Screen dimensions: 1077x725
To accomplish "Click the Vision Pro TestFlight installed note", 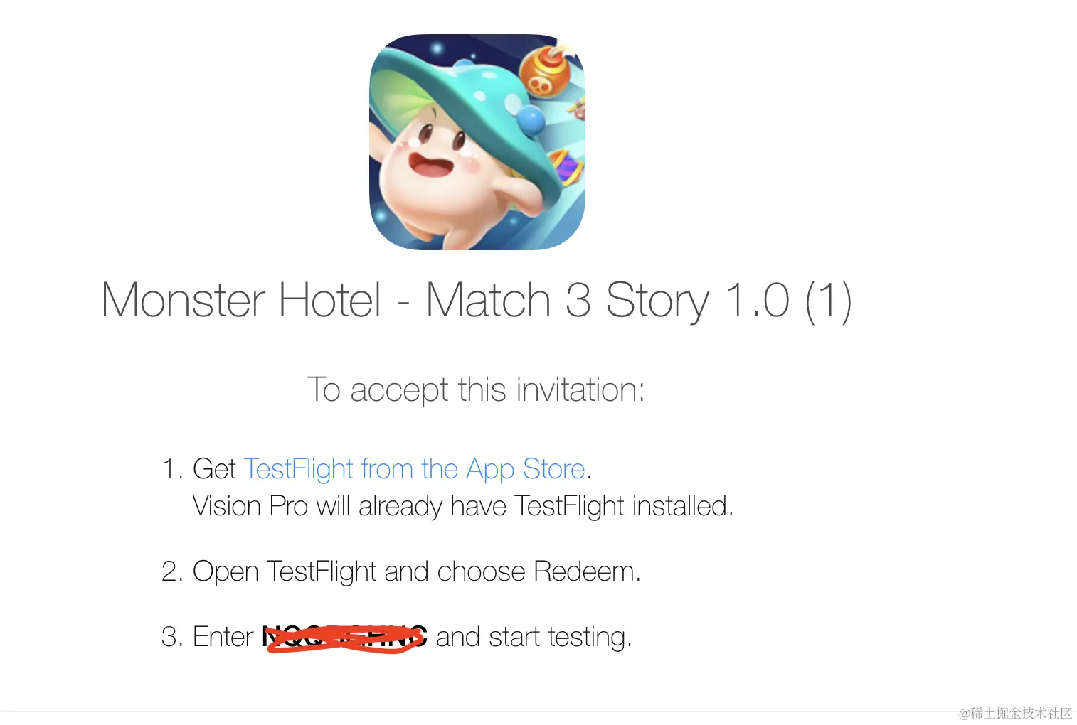I will tap(463, 506).
